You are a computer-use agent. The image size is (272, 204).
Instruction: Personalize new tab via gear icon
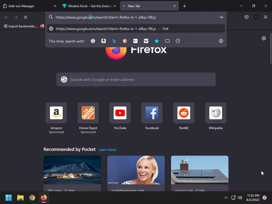point(264,38)
